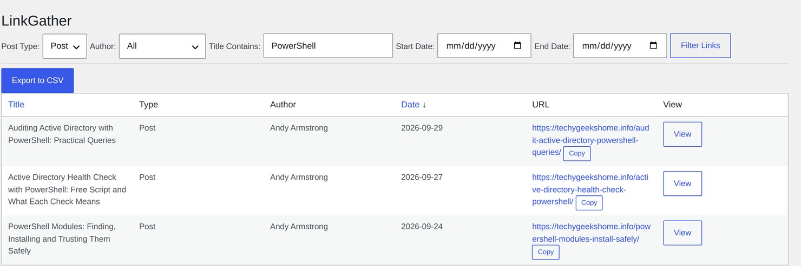This screenshot has height=266, width=801.
Task: Copy the active-directory-health-check-powershell URL
Action: point(589,203)
